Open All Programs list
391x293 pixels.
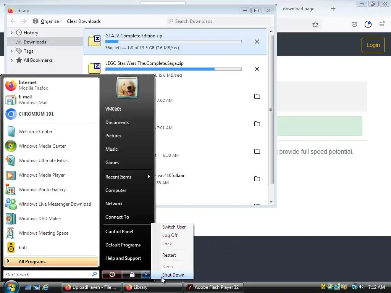click(51, 262)
